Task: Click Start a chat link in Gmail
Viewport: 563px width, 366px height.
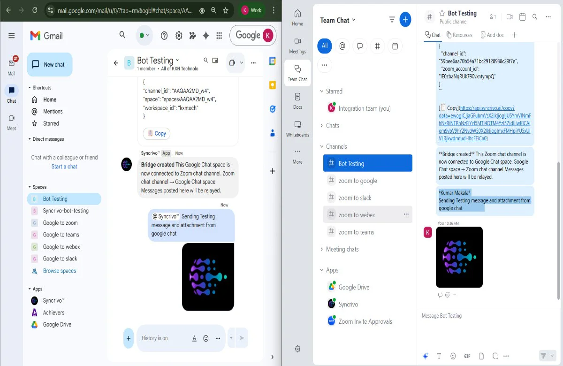Action: [x=64, y=167]
